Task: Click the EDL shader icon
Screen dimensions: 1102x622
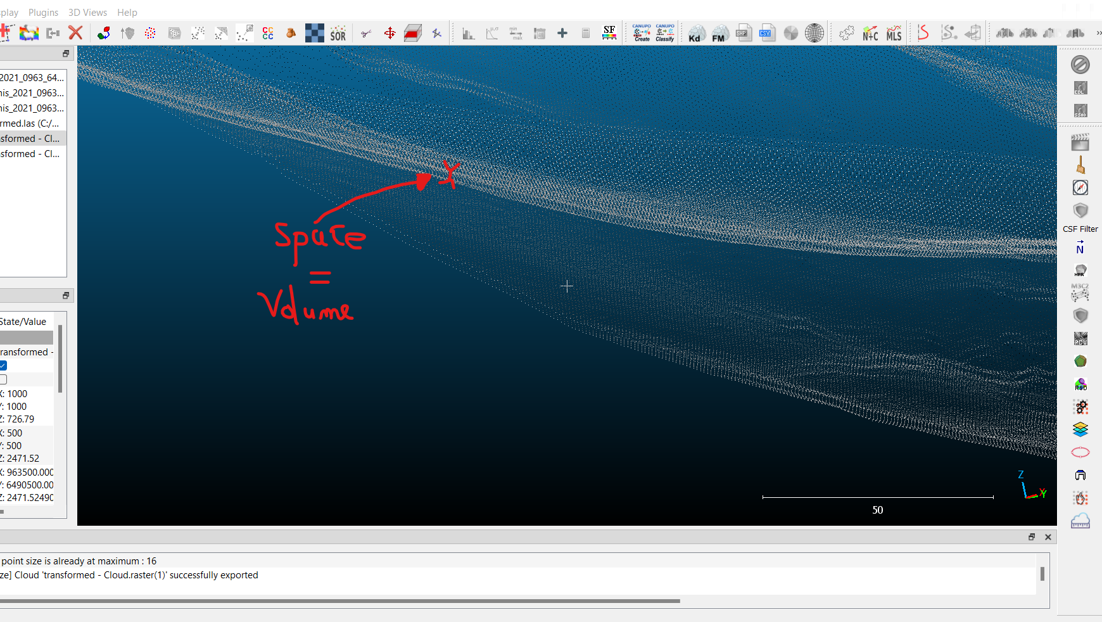Action: coord(1080,88)
